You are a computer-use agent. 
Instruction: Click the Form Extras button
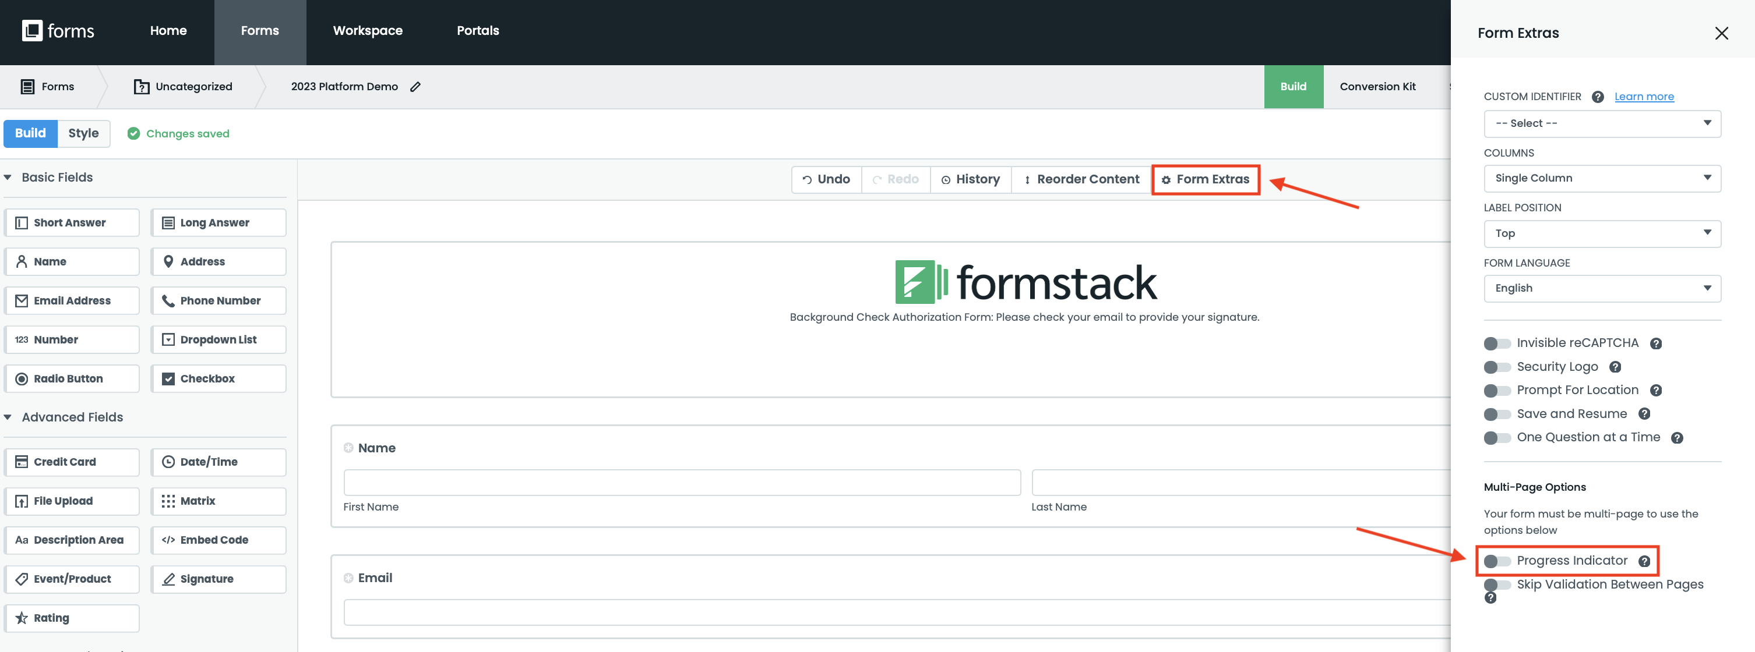[1206, 179]
